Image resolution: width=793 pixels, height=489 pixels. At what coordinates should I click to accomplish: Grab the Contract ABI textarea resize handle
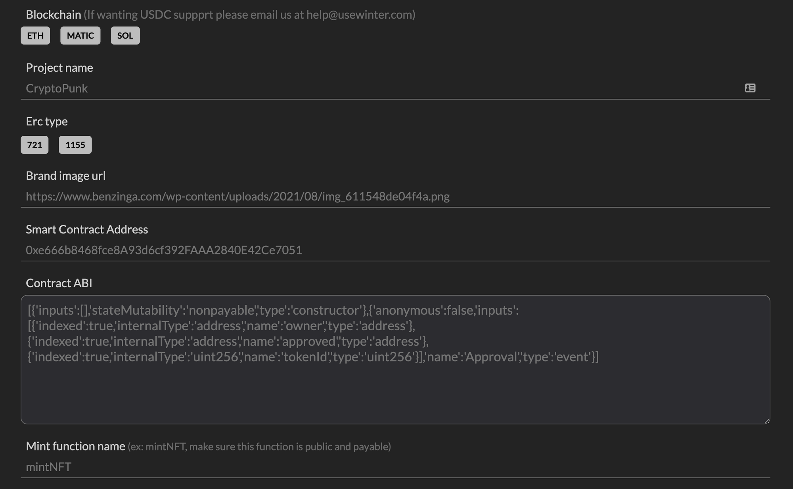click(x=767, y=421)
